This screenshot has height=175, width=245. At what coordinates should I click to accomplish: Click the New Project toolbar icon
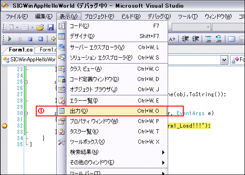(x=10, y=27)
